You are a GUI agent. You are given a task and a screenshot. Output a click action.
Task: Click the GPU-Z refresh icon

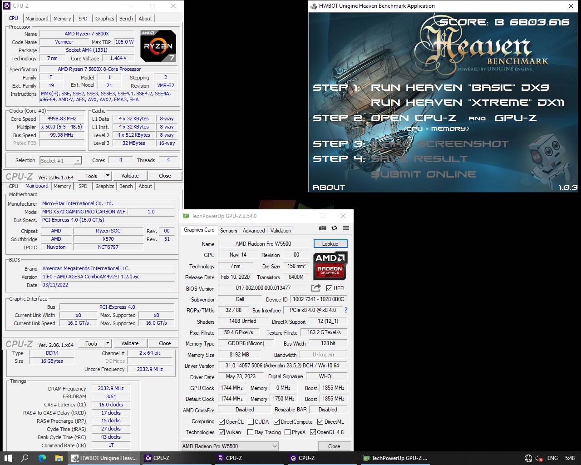pos(334,228)
